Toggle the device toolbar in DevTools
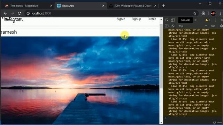 tap(173, 20)
